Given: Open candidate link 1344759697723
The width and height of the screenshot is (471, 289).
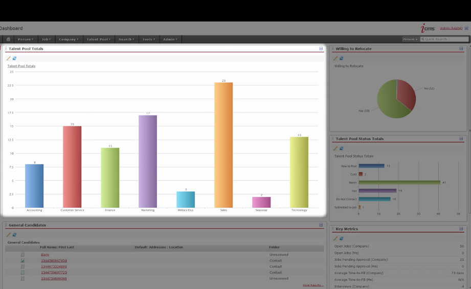Looking at the screenshot, I should click(x=54, y=273).
